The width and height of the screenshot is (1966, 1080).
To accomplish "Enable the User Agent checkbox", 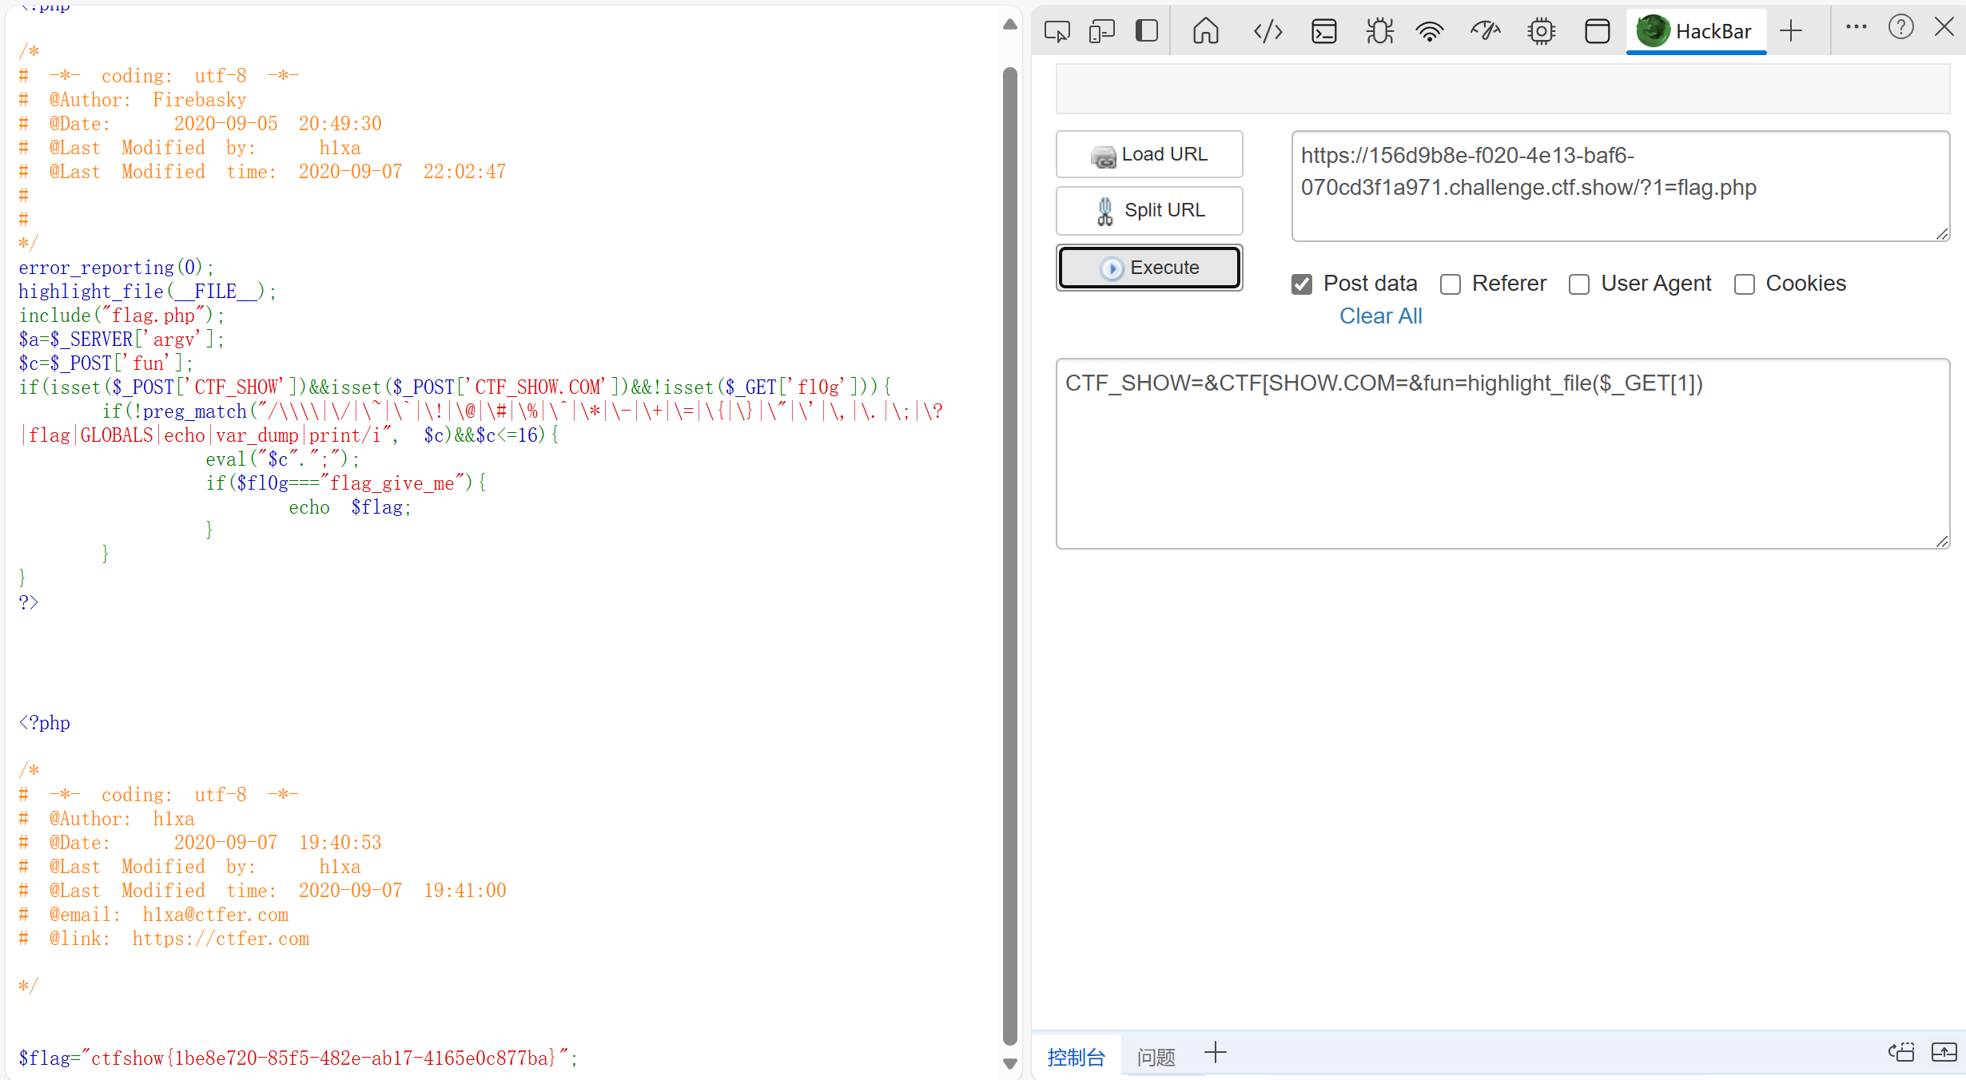I will 1579,284.
